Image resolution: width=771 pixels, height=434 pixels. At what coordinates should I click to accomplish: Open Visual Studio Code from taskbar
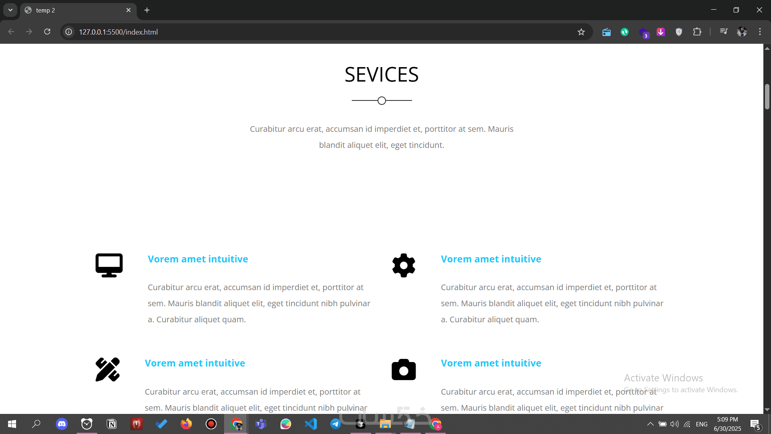(311, 424)
